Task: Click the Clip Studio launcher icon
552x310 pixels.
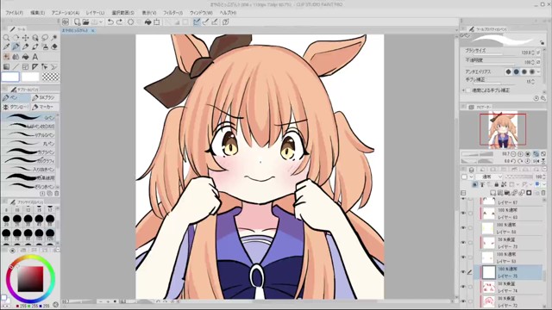Action: 66,22
